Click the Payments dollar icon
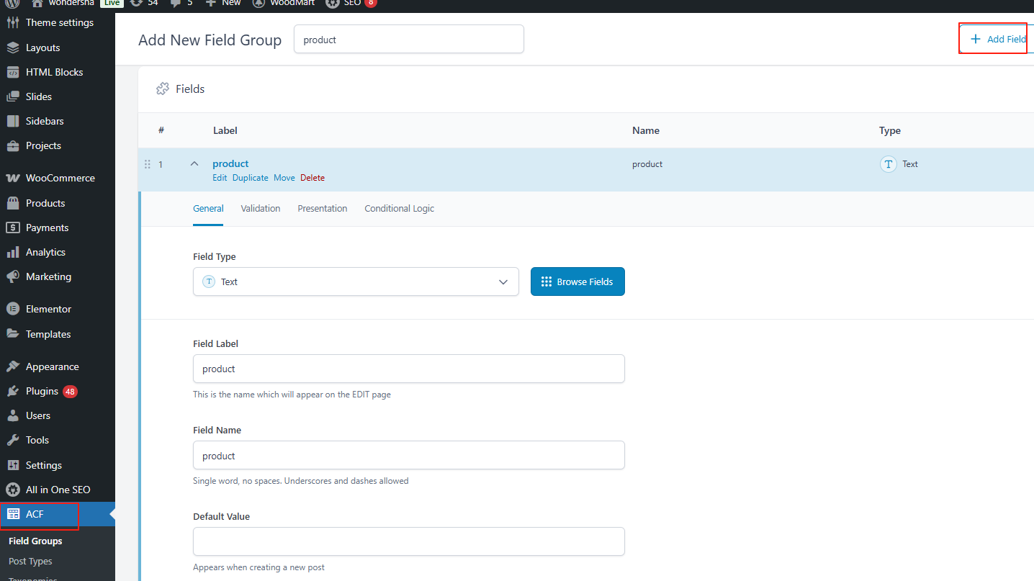The height and width of the screenshot is (581, 1034). click(x=12, y=228)
